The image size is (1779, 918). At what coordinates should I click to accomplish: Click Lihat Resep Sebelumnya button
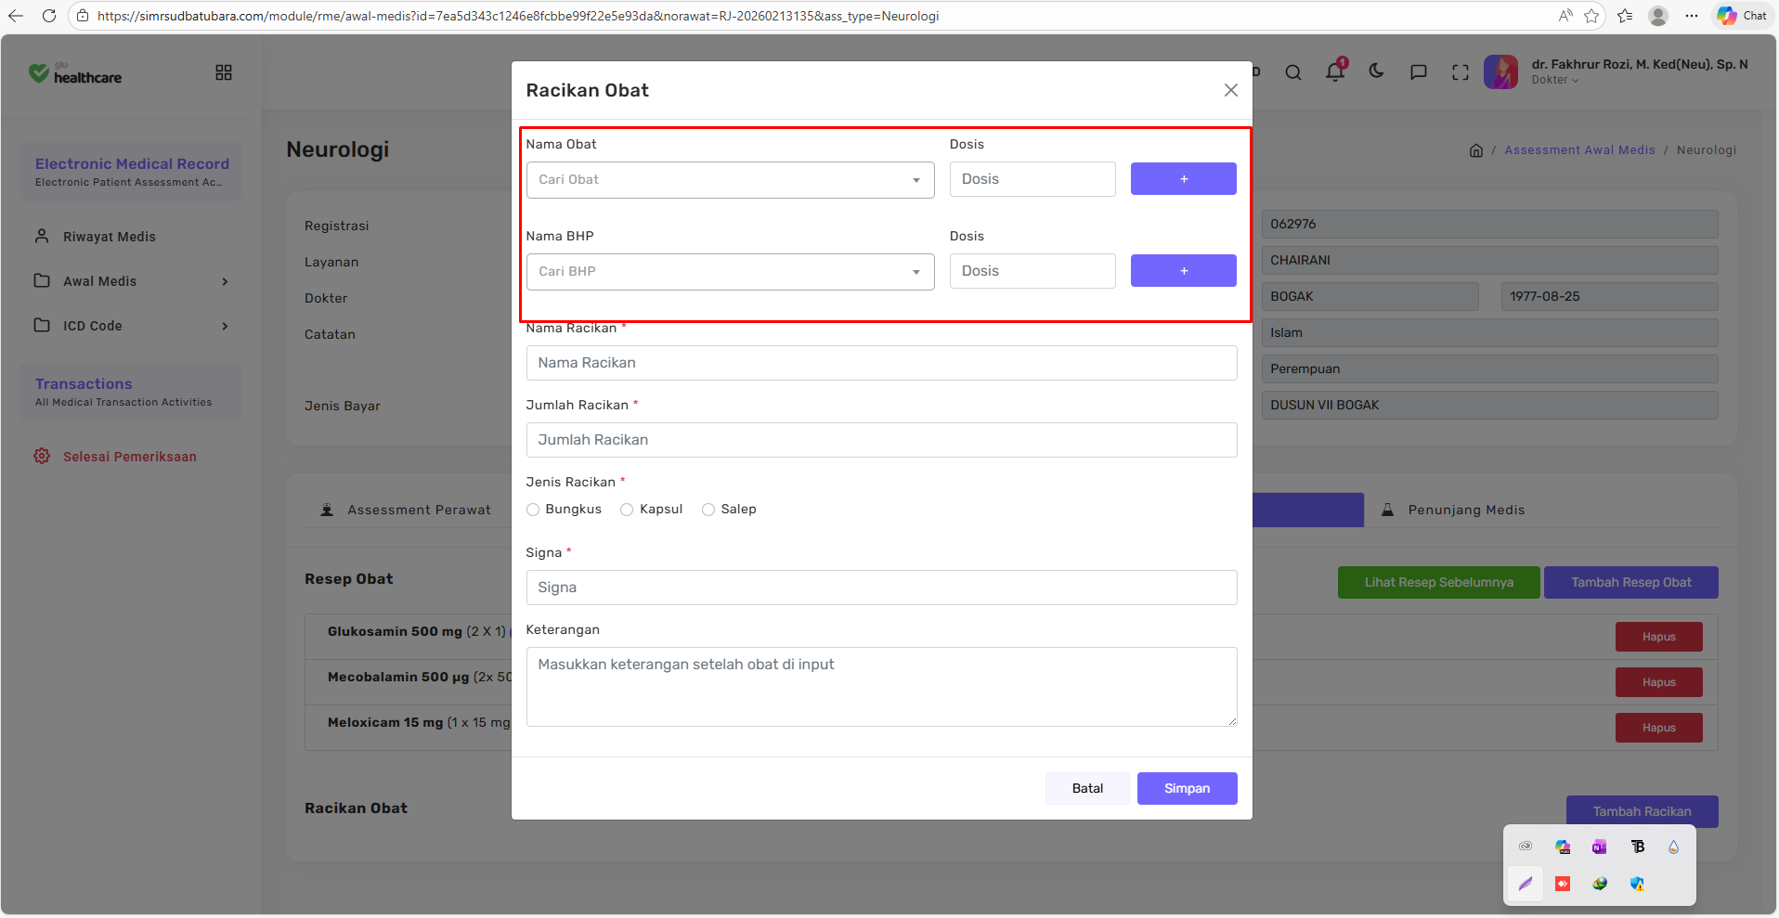click(x=1438, y=582)
